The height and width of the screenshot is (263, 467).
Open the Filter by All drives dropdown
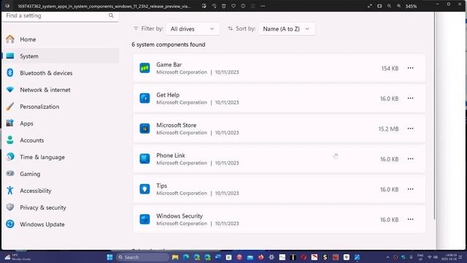pyautogui.click(x=193, y=29)
